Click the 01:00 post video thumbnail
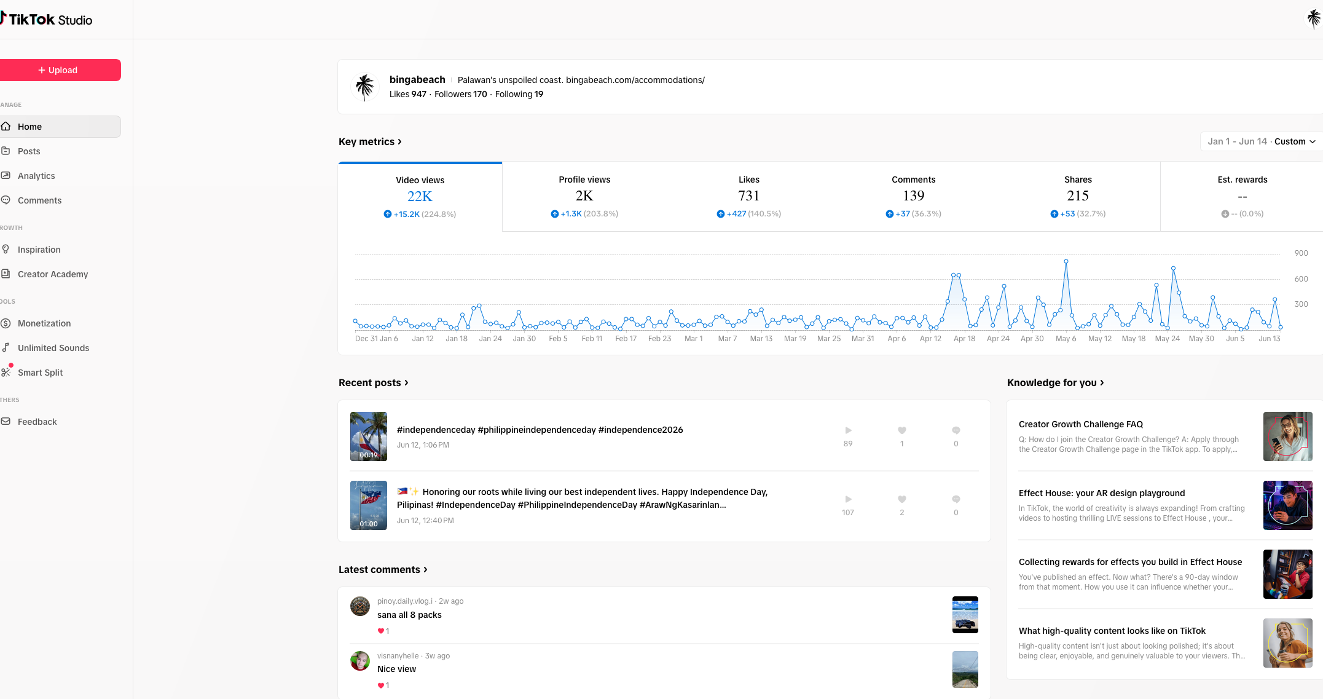 (369, 505)
